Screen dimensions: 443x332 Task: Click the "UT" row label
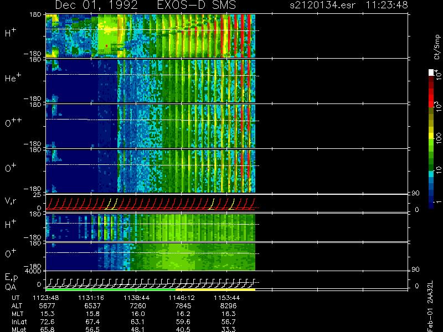pyautogui.click(x=16, y=298)
